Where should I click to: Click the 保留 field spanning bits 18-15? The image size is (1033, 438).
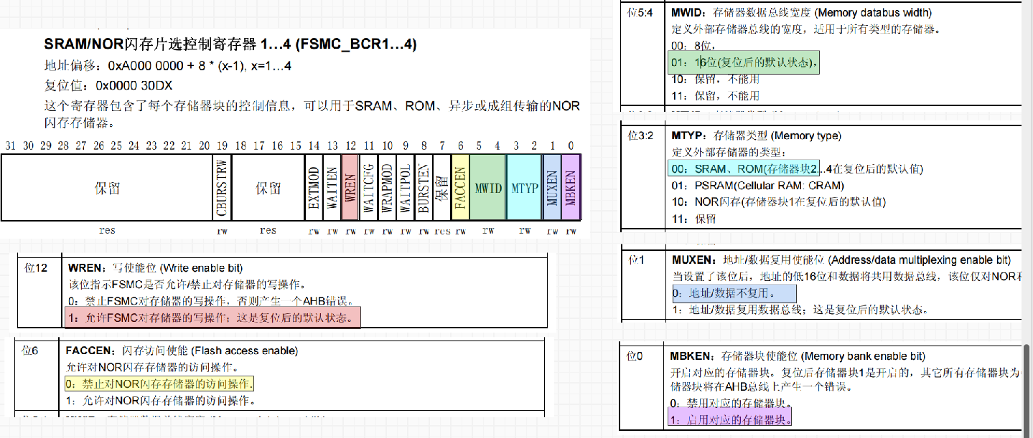click(x=268, y=188)
